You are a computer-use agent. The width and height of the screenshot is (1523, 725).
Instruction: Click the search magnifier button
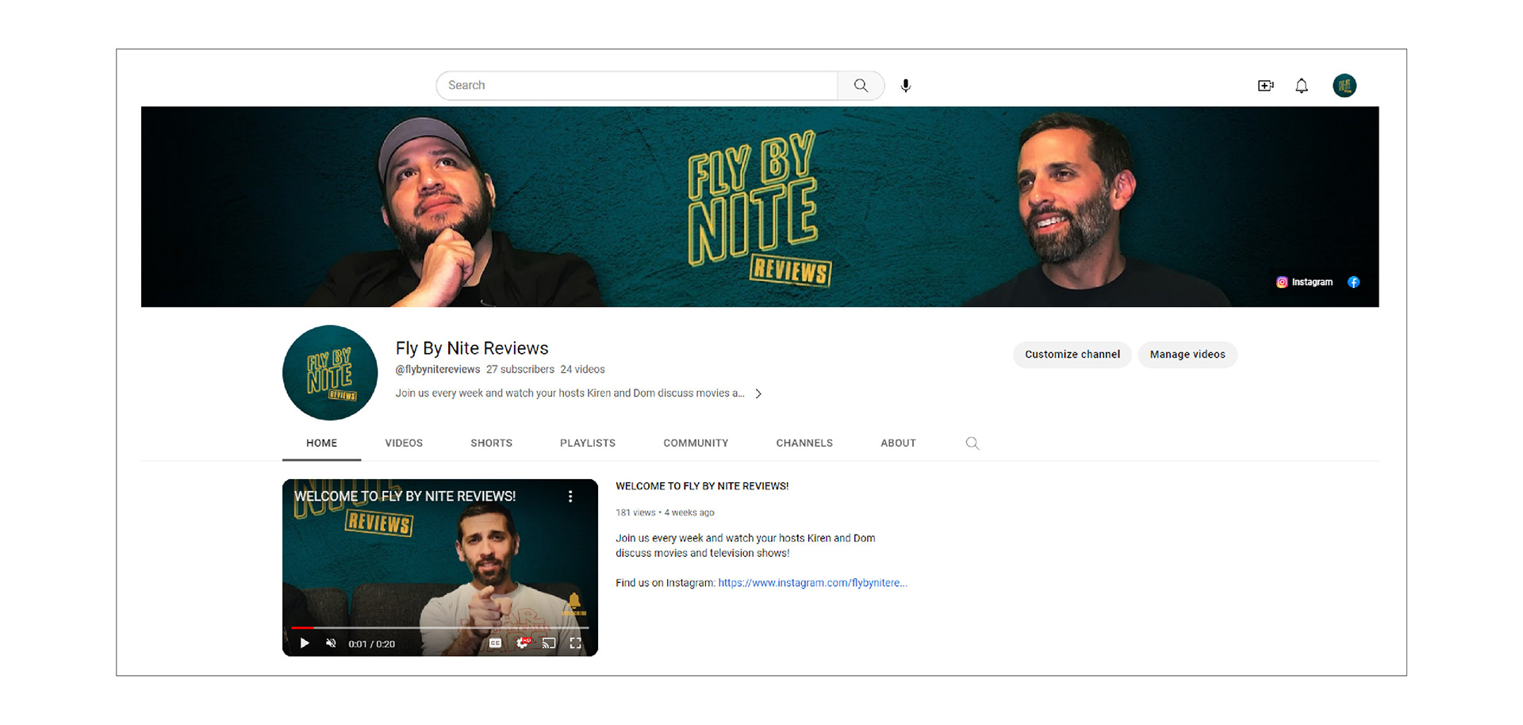tap(861, 86)
